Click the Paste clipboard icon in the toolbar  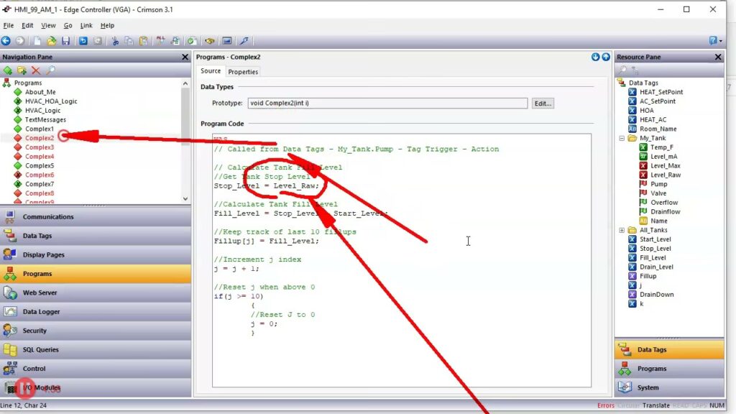143,41
